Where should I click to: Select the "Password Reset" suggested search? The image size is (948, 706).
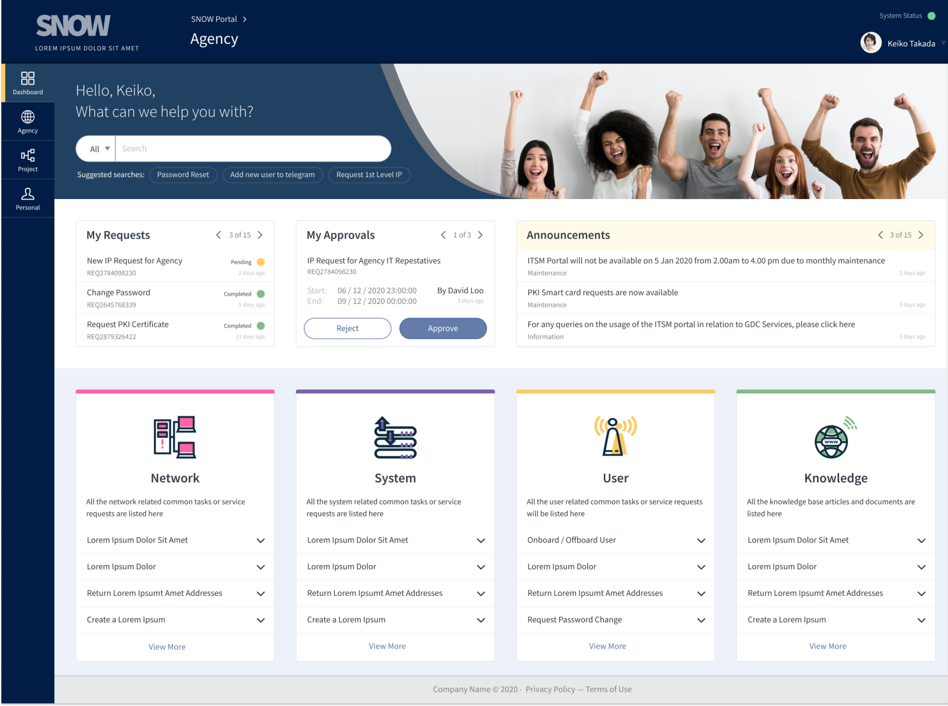click(182, 175)
